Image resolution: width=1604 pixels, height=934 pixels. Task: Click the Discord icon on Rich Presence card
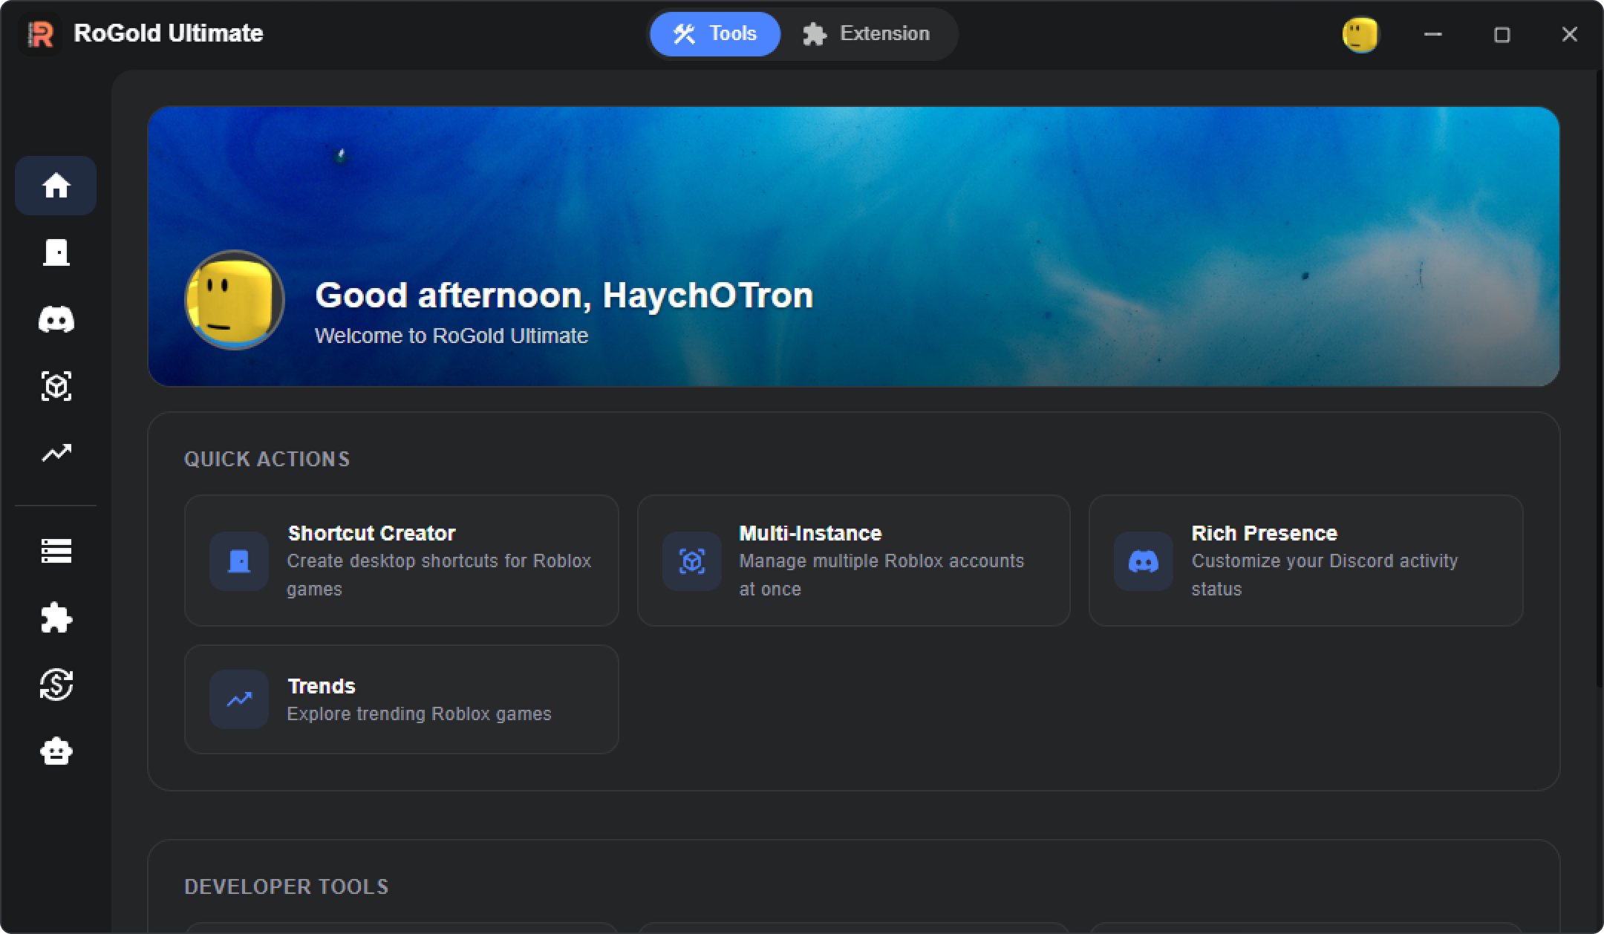click(x=1143, y=561)
